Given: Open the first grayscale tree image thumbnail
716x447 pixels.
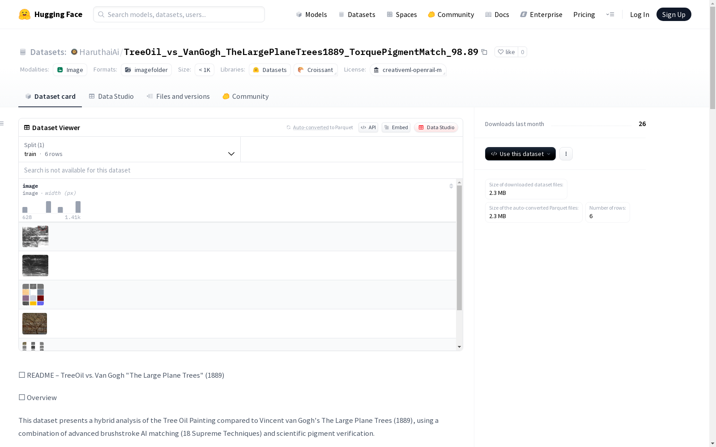Looking at the screenshot, I should click(x=35, y=236).
